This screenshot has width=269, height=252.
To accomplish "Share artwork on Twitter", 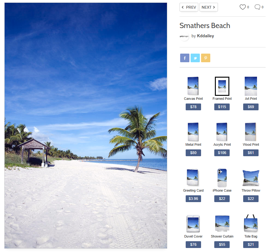I will [x=195, y=58].
